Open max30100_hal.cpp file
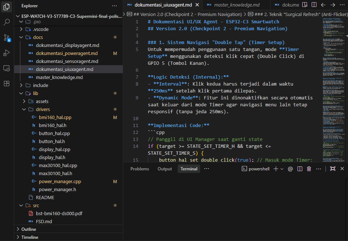The height and width of the screenshot is (241, 348). point(68,165)
